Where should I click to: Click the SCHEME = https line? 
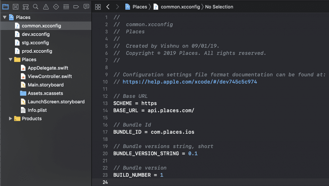[x=135, y=103]
